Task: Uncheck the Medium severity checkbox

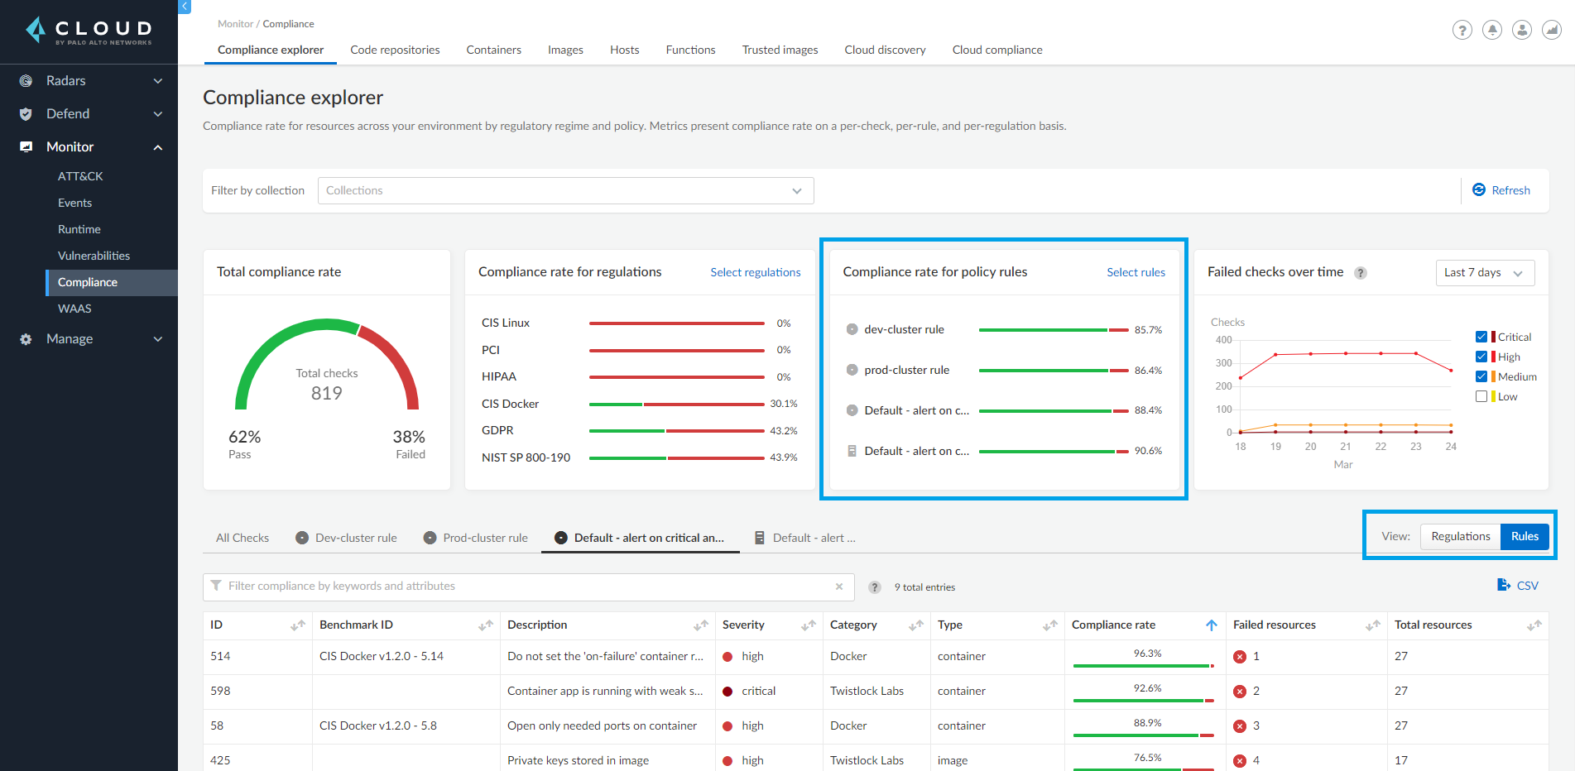Action: pyautogui.click(x=1481, y=376)
